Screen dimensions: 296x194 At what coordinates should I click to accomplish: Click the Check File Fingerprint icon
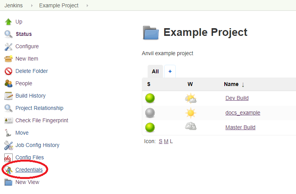click(8, 120)
